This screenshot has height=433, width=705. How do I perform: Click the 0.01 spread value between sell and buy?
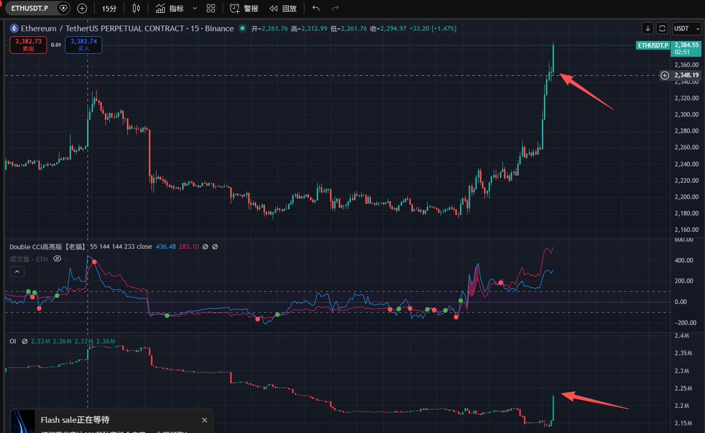[x=56, y=45]
